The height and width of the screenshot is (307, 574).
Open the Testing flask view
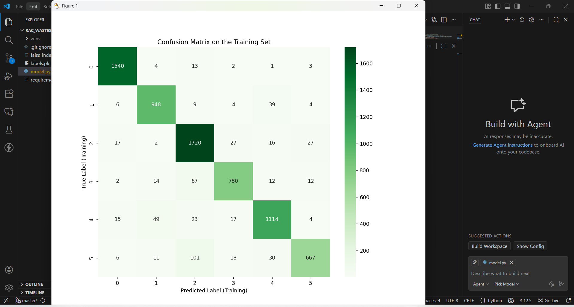pyautogui.click(x=9, y=130)
